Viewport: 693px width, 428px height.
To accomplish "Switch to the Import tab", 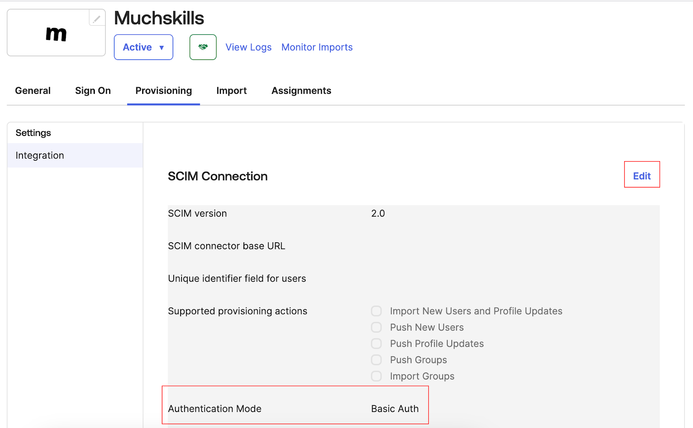I will 232,91.
